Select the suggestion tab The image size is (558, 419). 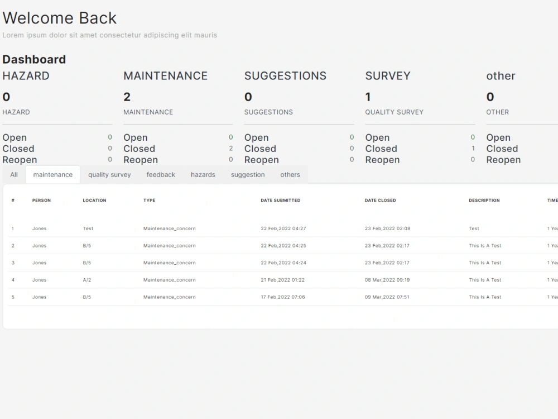tap(248, 174)
